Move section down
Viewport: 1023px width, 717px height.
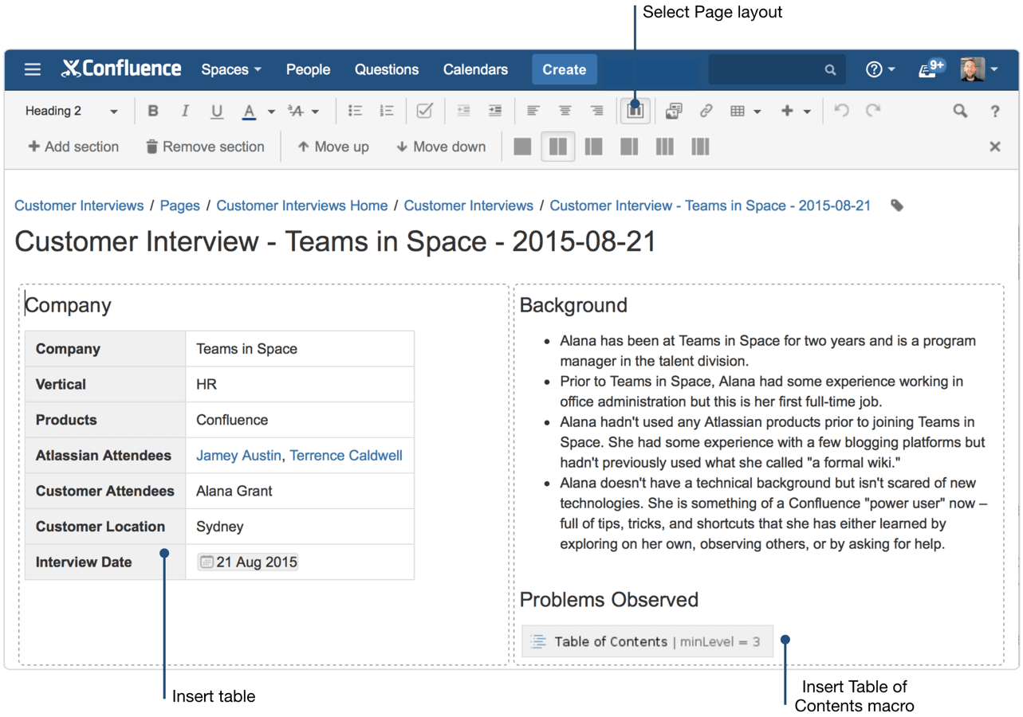441,147
